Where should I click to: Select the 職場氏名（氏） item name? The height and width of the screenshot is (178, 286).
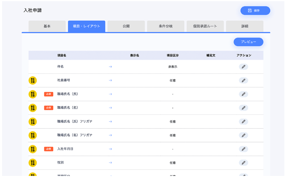click(x=68, y=94)
